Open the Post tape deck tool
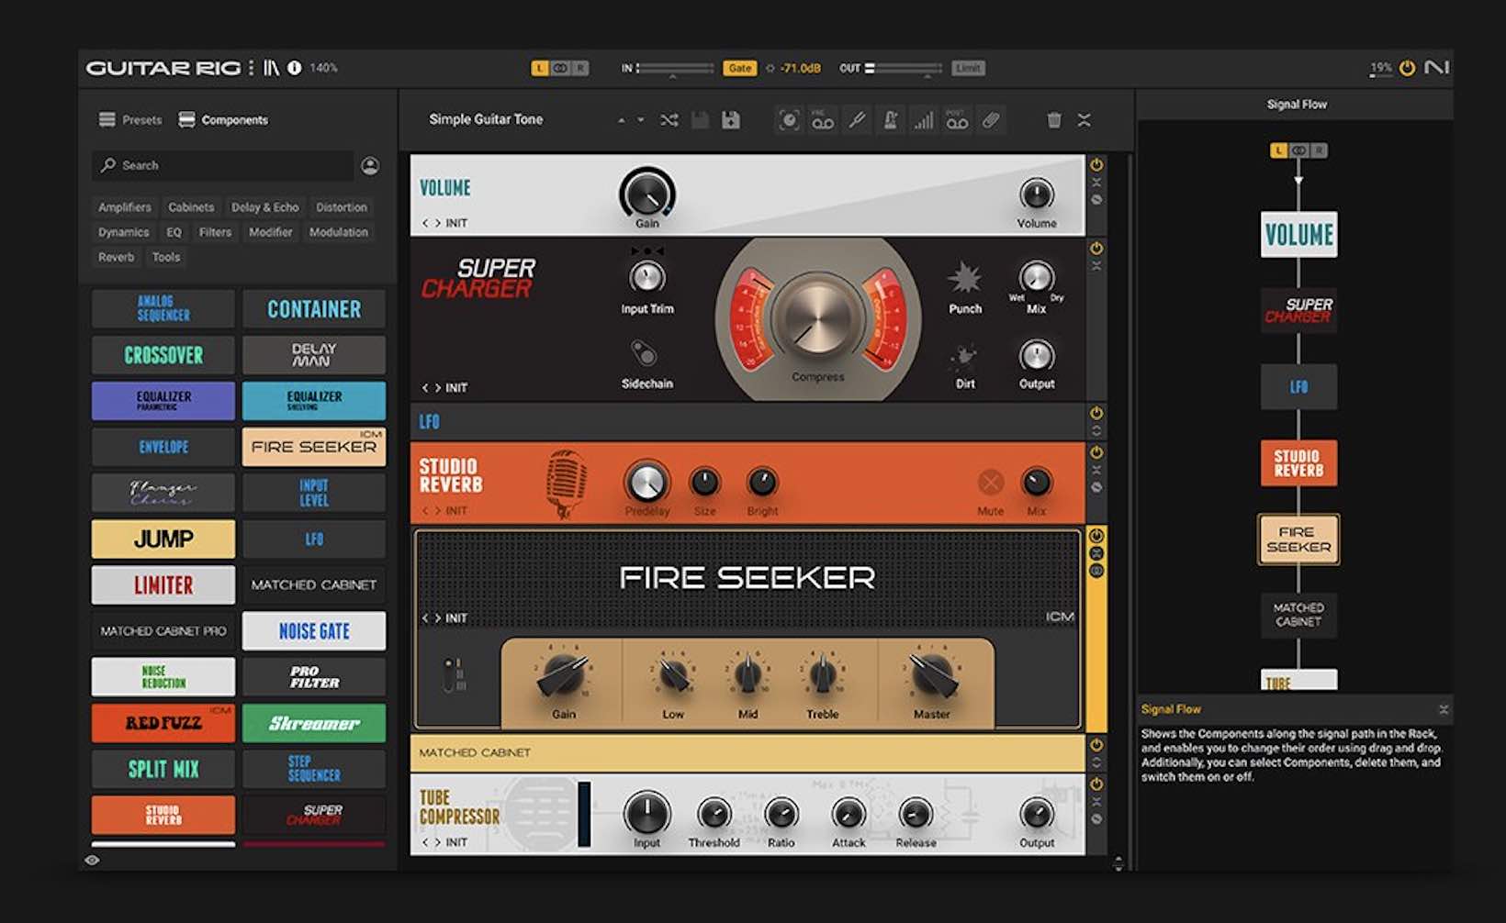 point(957,120)
